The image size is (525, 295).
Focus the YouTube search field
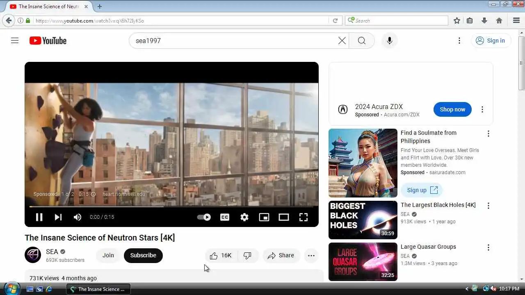click(239, 41)
